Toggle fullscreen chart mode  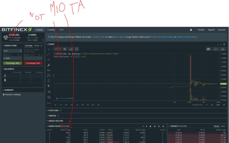pos(77,49)
